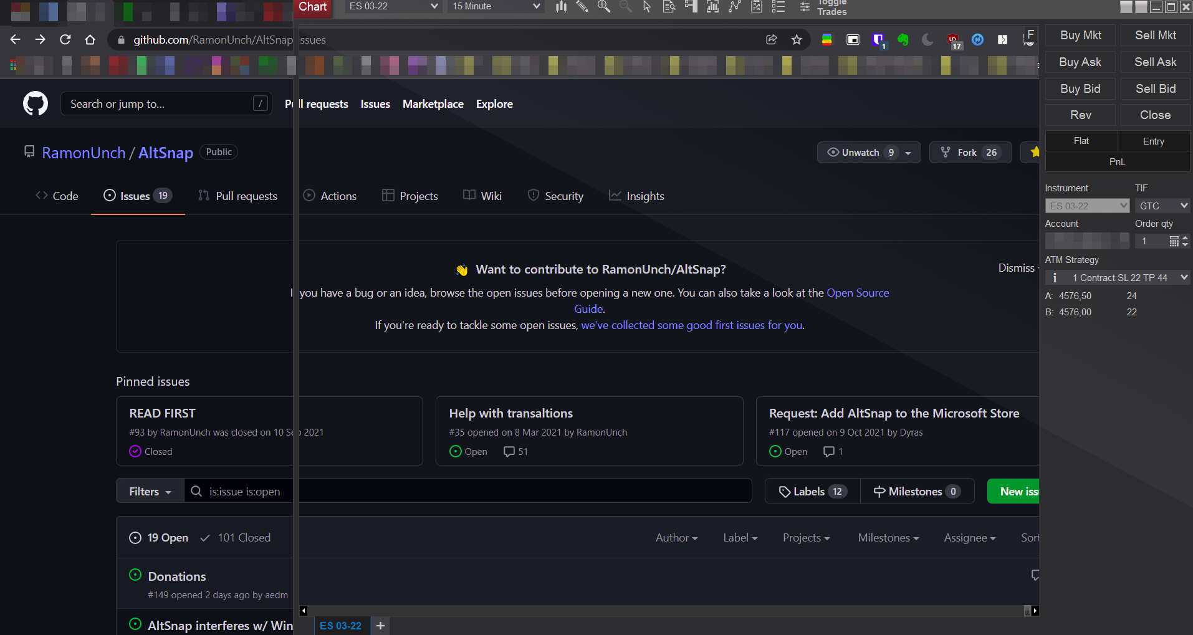Open the Filters dropdown

(150, 491)
